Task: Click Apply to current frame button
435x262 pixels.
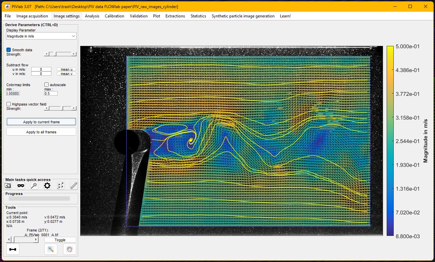Action: pos(41,122)
